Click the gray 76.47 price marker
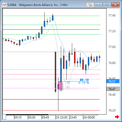 [x=113, y=89]
